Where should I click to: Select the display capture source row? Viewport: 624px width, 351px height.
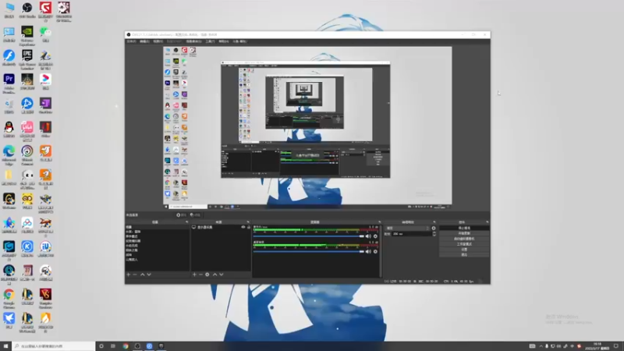tap(221, 227)
